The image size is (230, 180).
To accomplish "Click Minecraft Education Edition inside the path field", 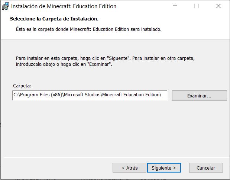I will click(131, 95).
